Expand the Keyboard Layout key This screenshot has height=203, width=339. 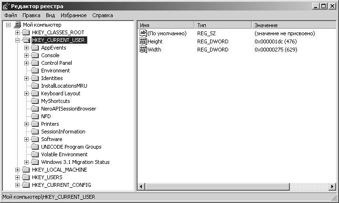click(x=27, y=93)
